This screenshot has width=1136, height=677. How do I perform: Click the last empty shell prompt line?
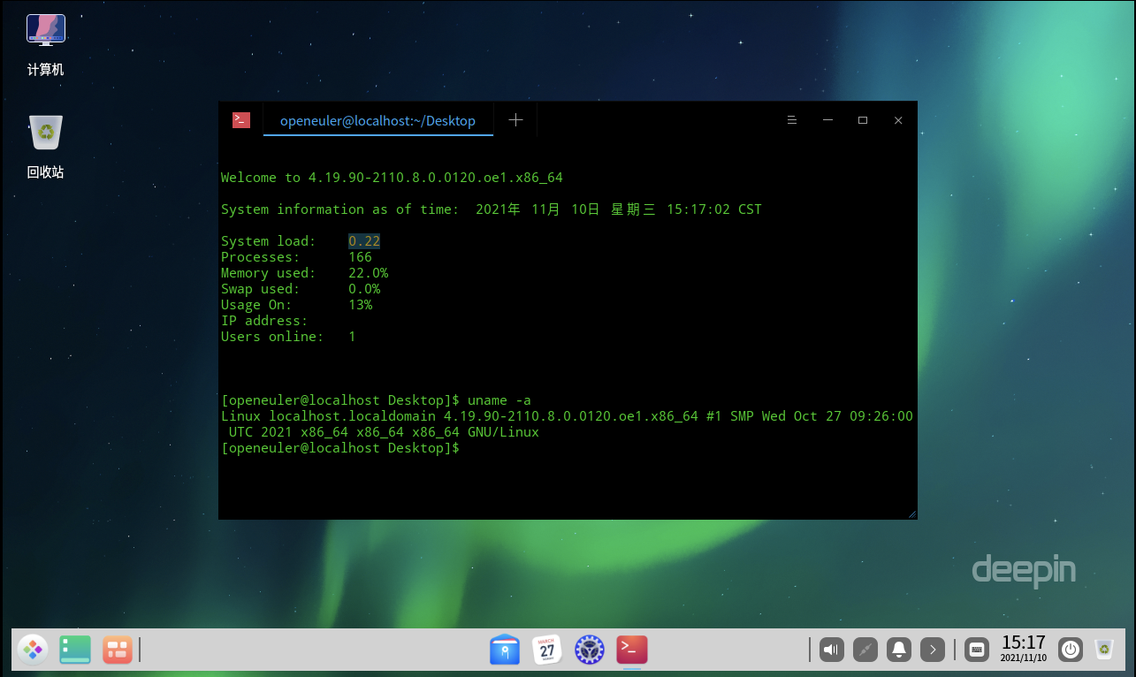point(341,448)
